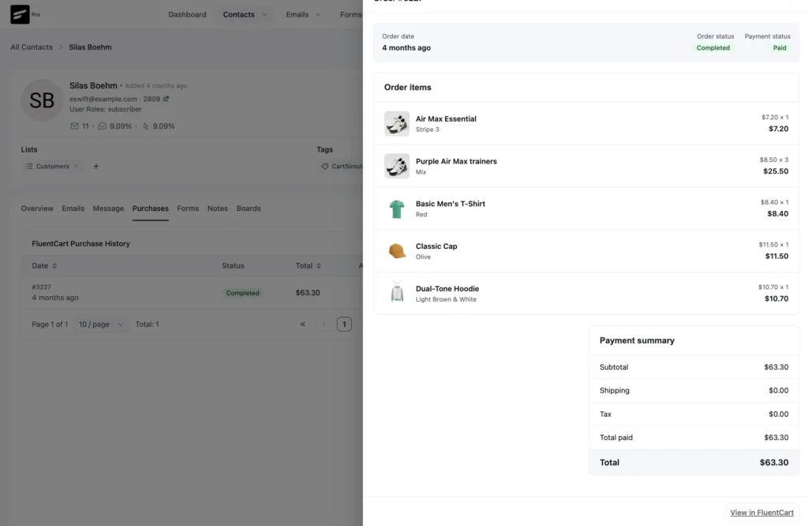Switch to the Notes tab
Viewport: 808px width, 526px height.
[x=218, y=209]
